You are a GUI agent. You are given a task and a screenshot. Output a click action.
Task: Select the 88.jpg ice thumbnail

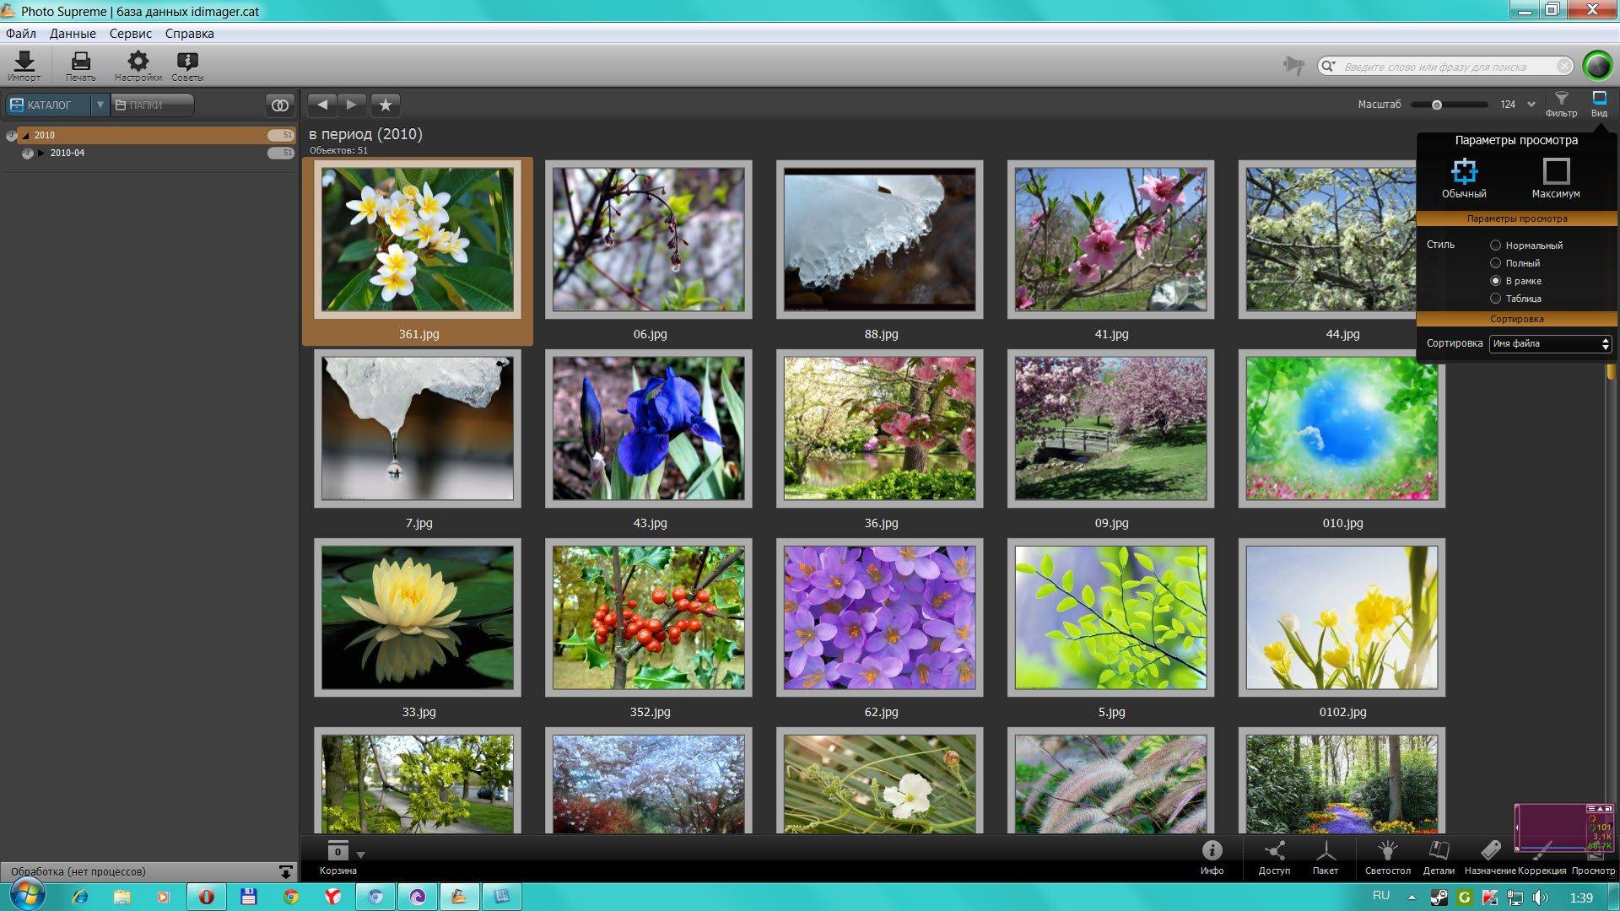[x=880, y=240]
